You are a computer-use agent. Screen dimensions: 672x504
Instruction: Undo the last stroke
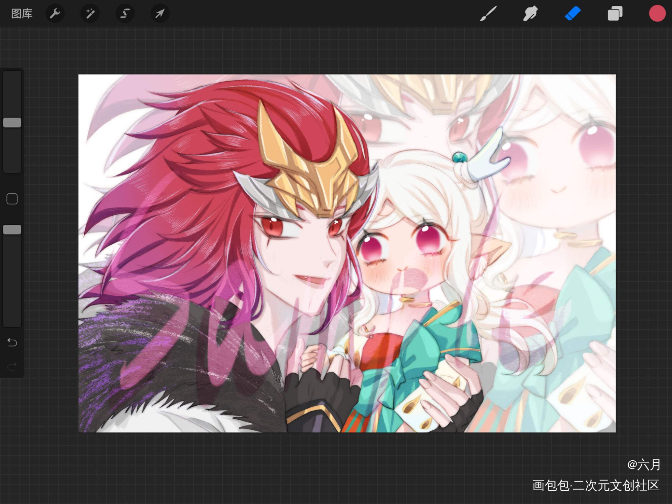click(x=12, y=342)
